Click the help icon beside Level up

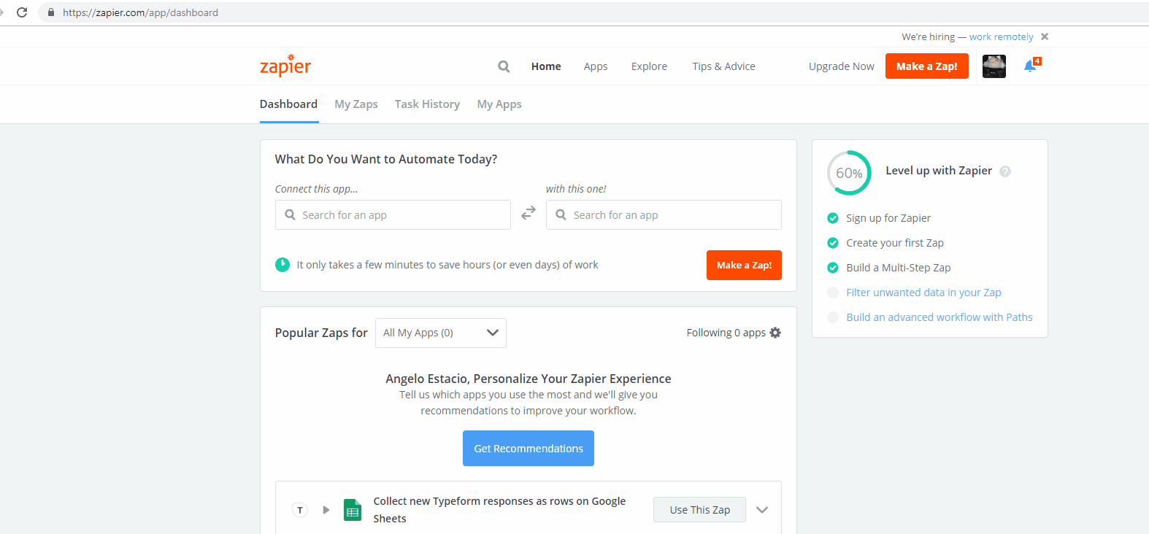[1005, 171]
